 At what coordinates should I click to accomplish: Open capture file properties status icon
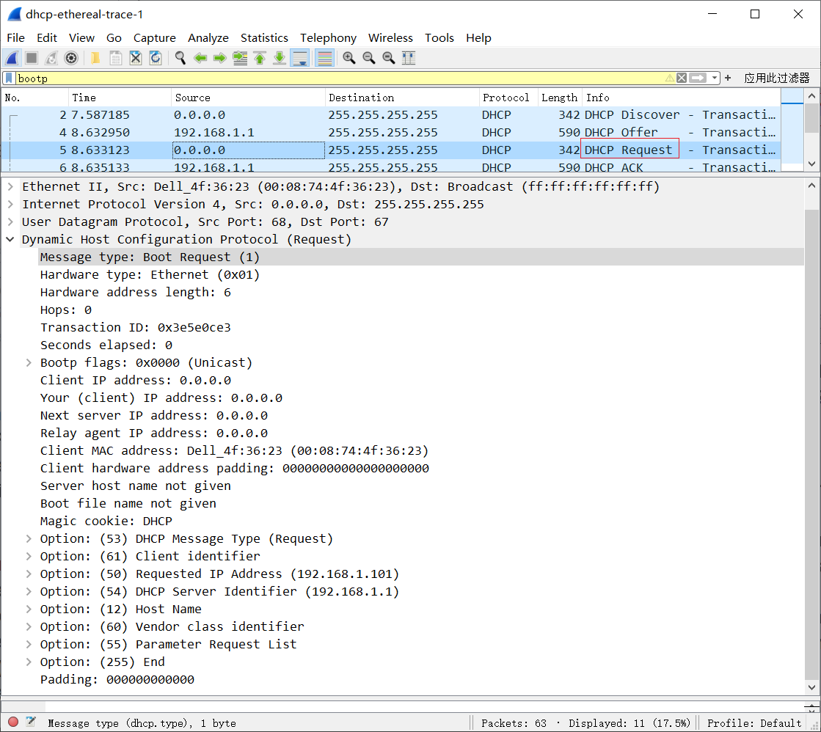tap(31, 722)
